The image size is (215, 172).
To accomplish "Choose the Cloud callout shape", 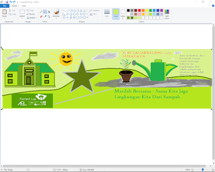I will pyautogui.click(x=84, y=17).
